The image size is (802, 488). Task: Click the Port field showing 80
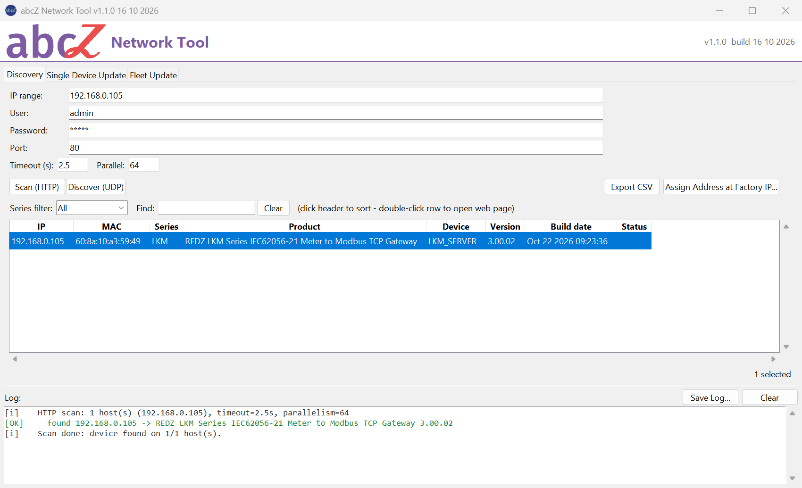click(335, 148)
